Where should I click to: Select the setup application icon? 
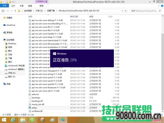point(30,108)
